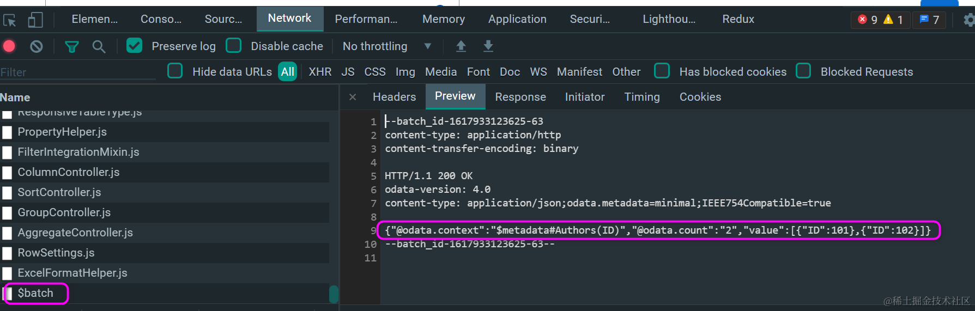Show the request Headers tab

click(x=394, y=97)
